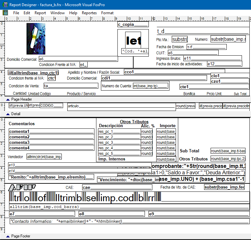Select the substr(base_imp.r Numero field
251x240 pixels.
(228, 39)
